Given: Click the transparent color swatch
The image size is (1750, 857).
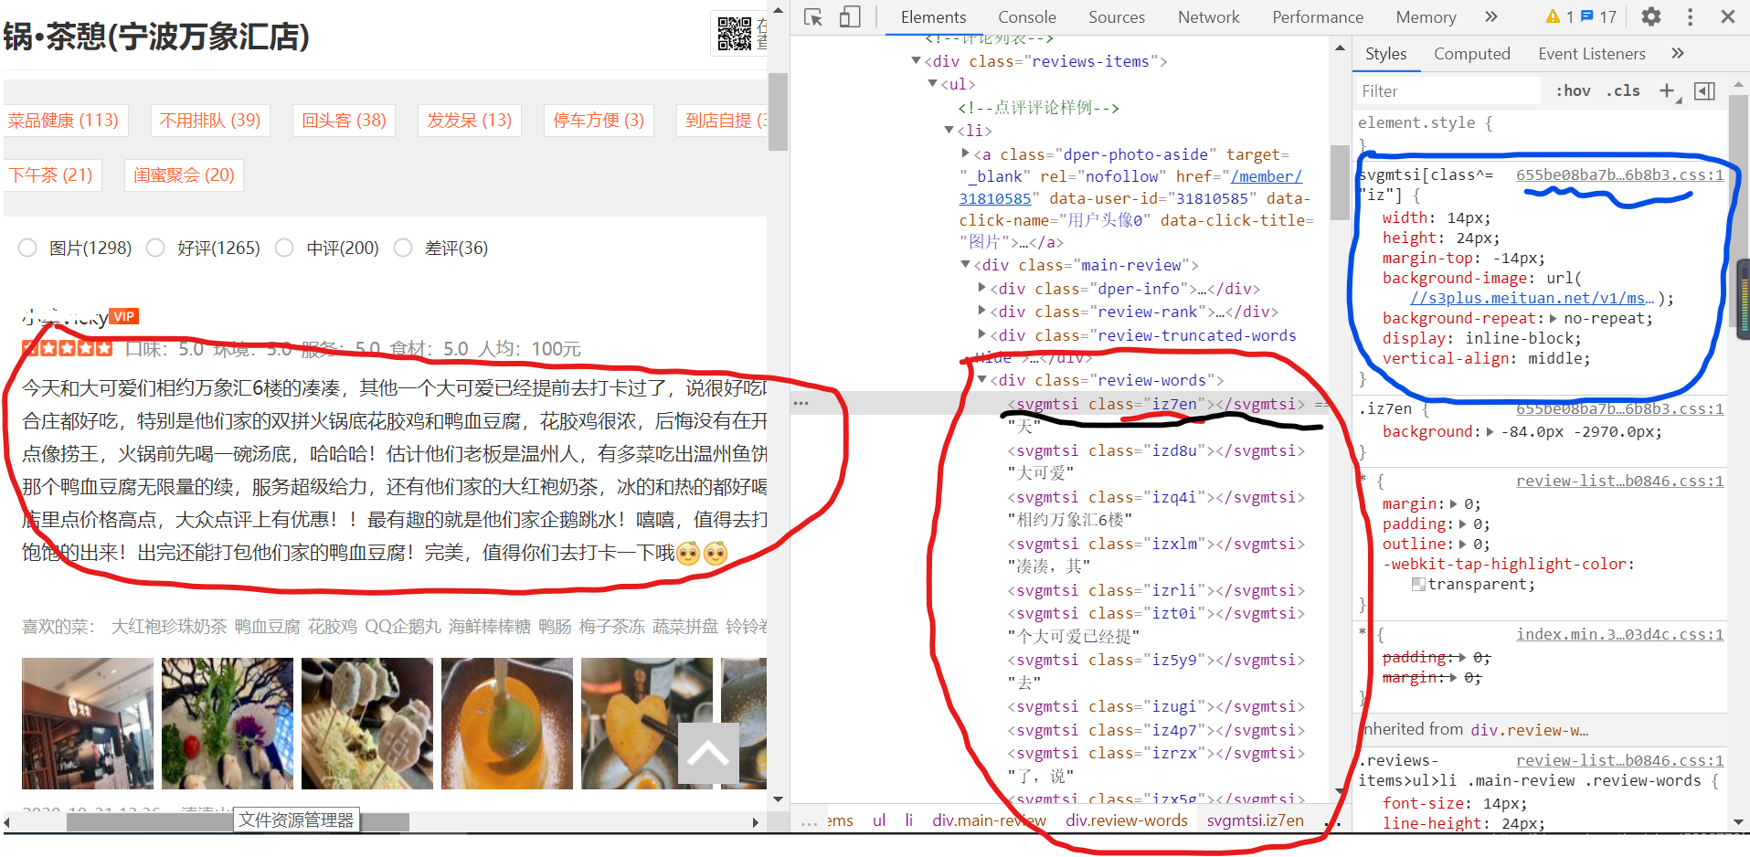Looking at the screenshot, I should pos(1418,584).
